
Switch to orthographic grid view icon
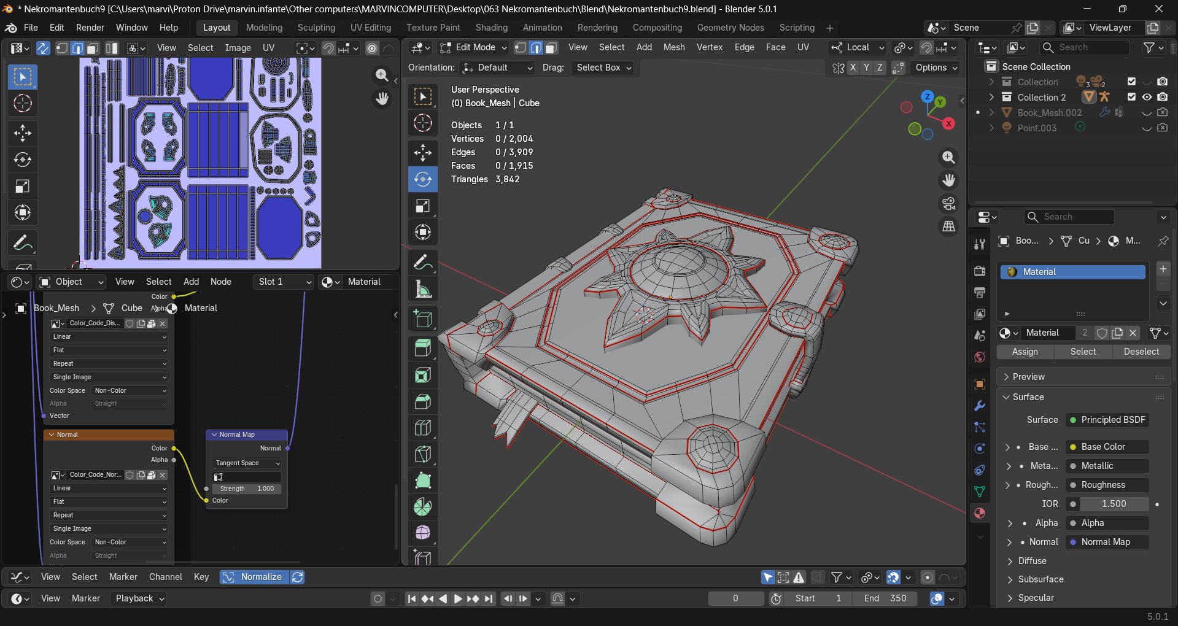point(948,226)
